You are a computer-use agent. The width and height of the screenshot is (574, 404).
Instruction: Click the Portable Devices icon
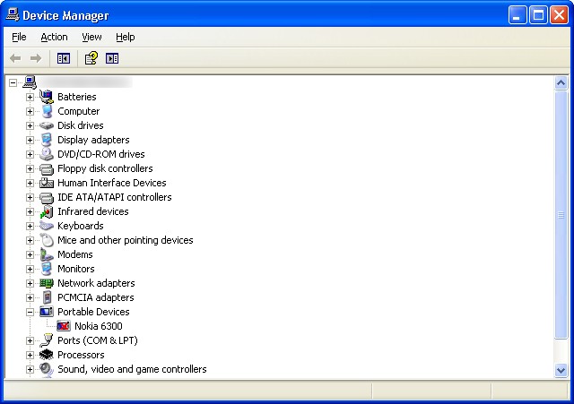(x=47, y=312)
